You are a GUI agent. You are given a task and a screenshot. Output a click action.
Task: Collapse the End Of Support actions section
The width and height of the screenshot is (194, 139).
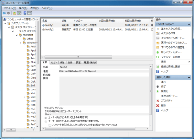coord(189,24)
